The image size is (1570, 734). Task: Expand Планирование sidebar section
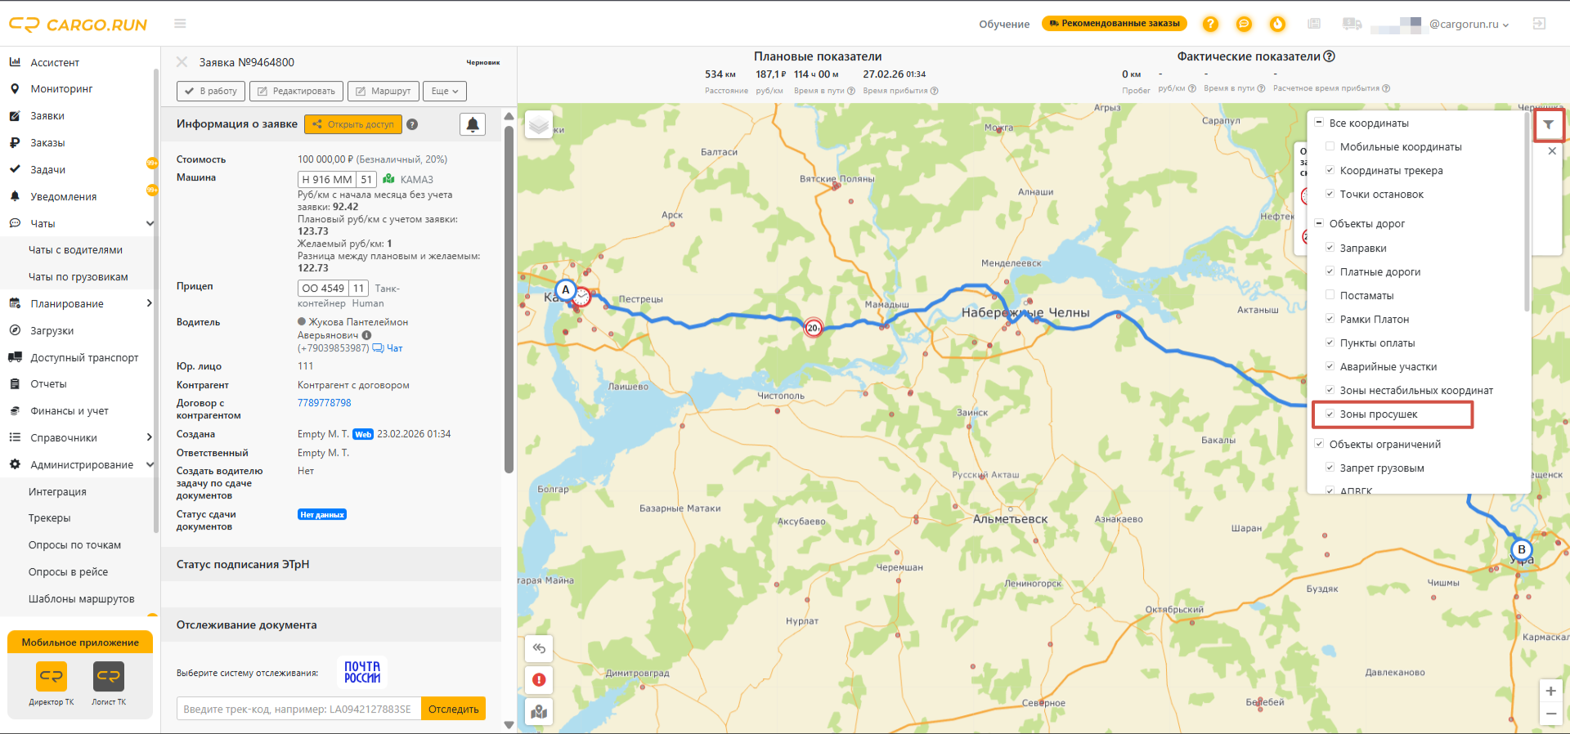tap(149, 303)
